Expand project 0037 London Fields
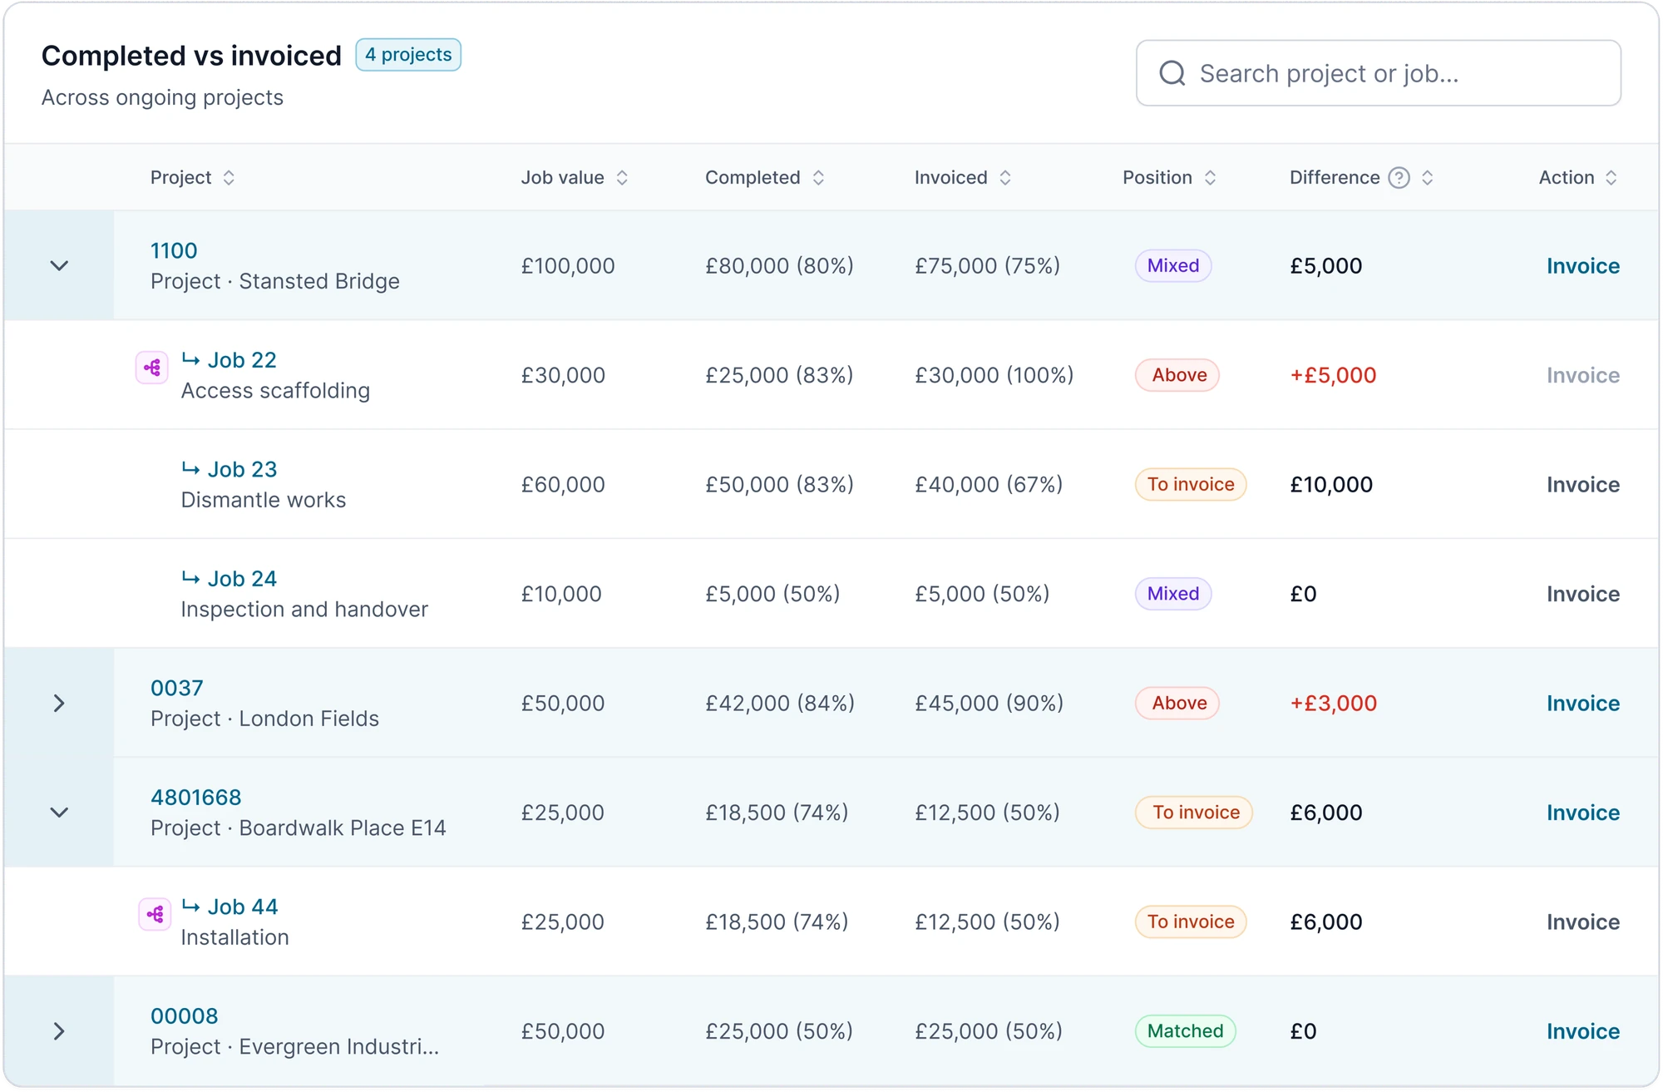This screenshot has height=1092, width=1663. [59, 704]
